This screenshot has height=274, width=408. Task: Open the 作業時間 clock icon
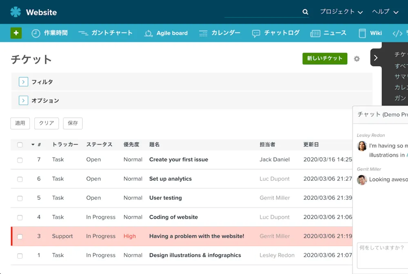(x=36, y=33)
